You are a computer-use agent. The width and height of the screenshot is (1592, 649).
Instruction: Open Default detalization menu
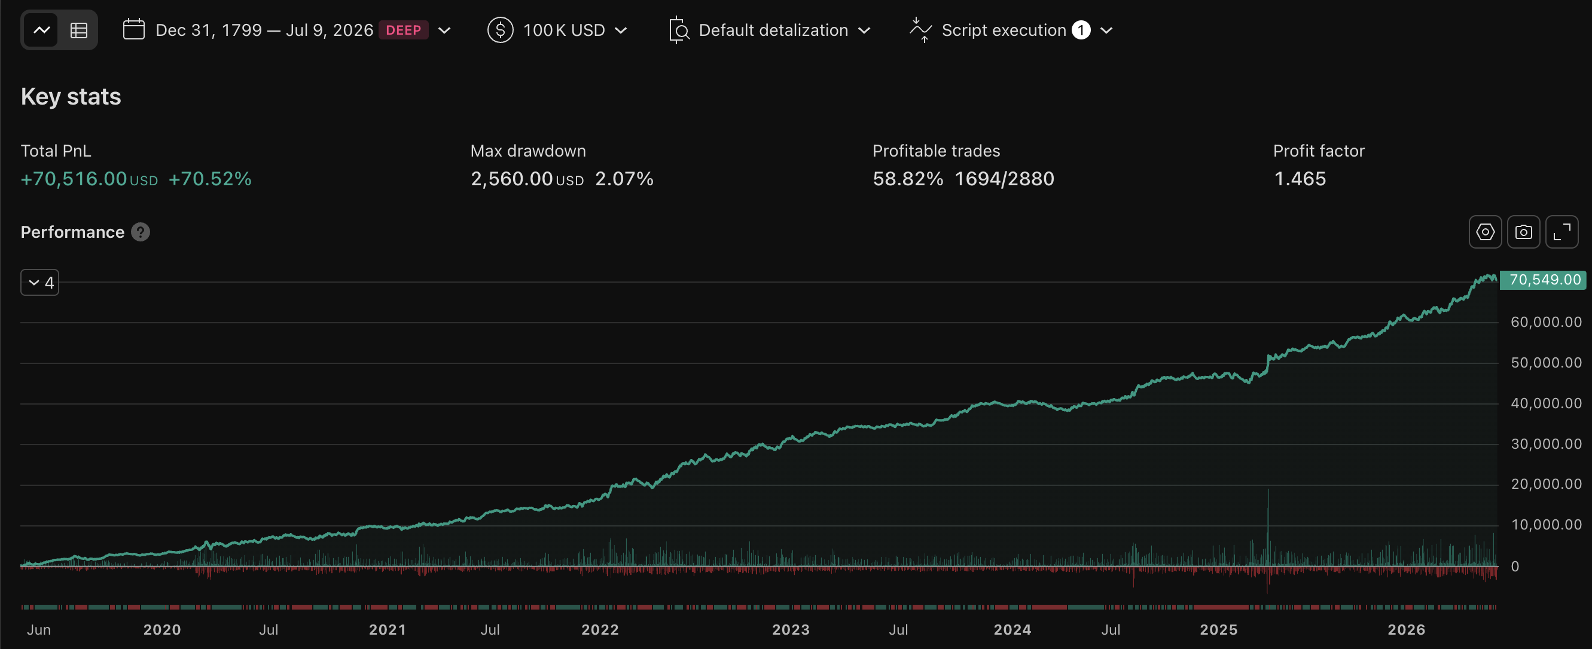point(770,30)
